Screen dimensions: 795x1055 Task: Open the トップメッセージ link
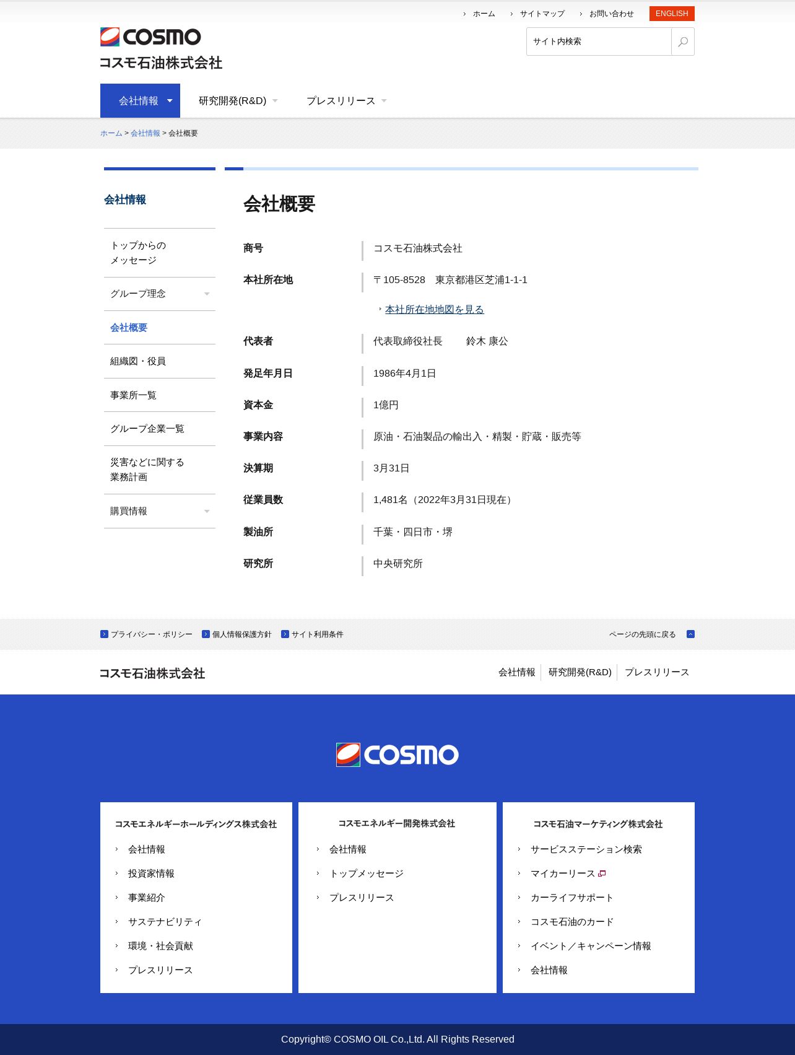pyautogui.click(x=367, y=873)
